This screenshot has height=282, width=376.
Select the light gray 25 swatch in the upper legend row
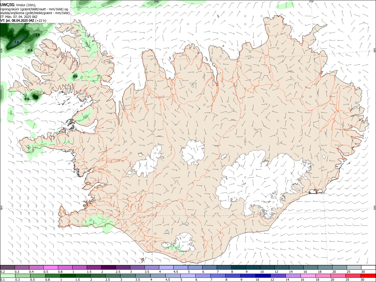[354, 268]
